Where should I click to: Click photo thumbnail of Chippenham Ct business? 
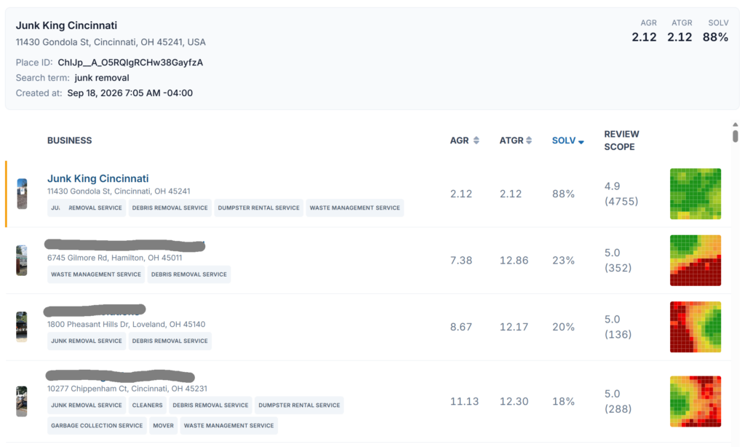pyautogui.click(x=22, y=401)
